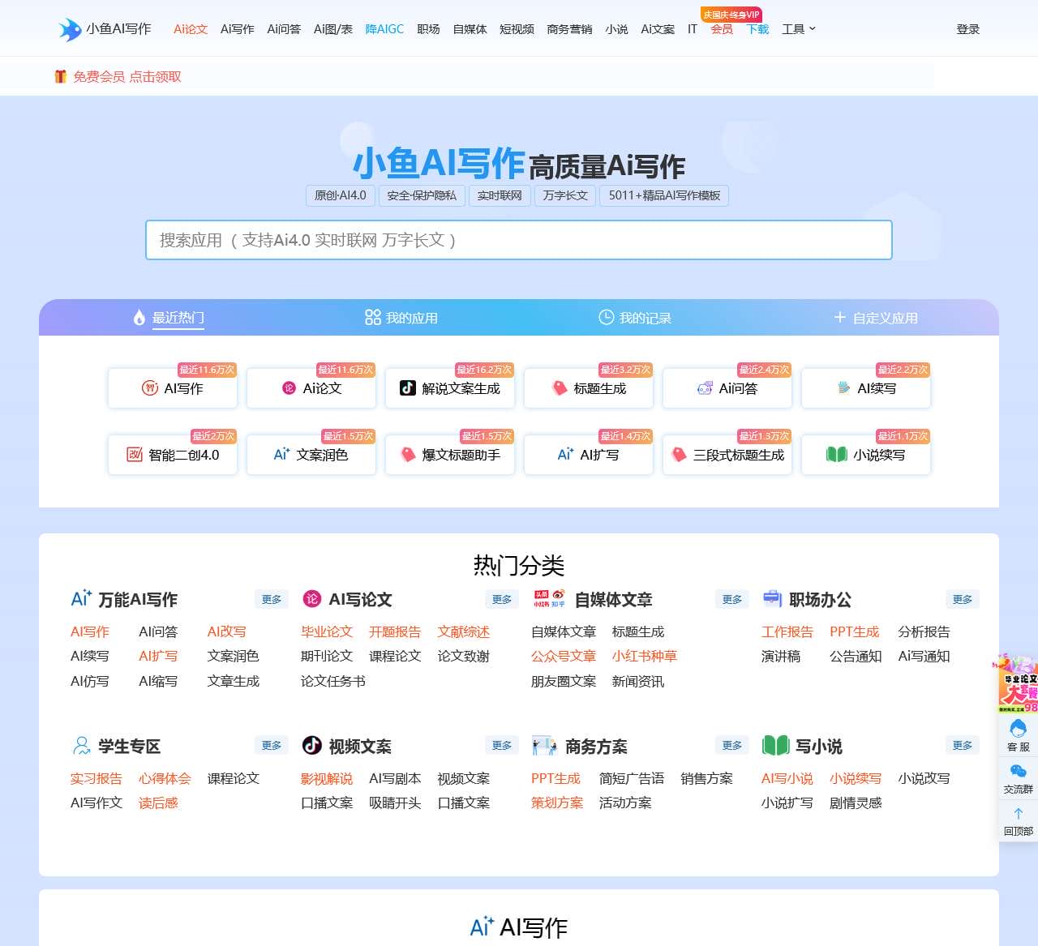Screen dimensions: 1038x946
Task: Click the green book icon on 小说续写 card
Action: click(836, 455)
